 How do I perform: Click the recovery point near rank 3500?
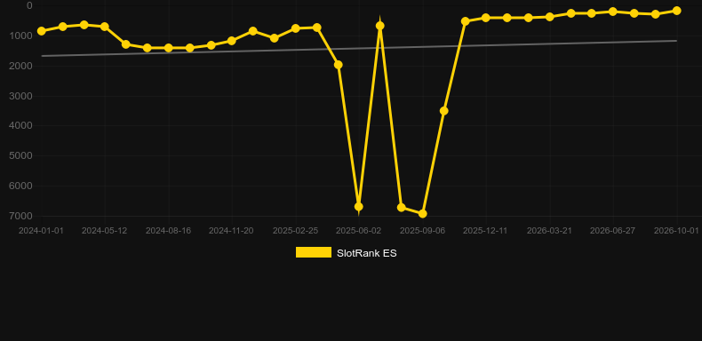coord(444,111)
